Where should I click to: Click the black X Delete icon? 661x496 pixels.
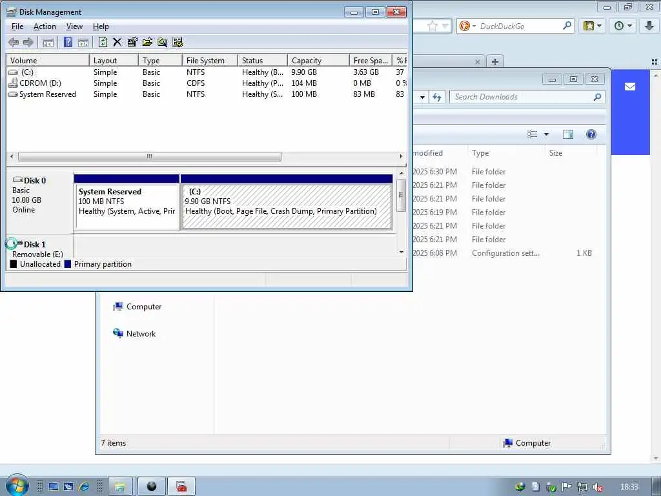(x=117, y=42)
